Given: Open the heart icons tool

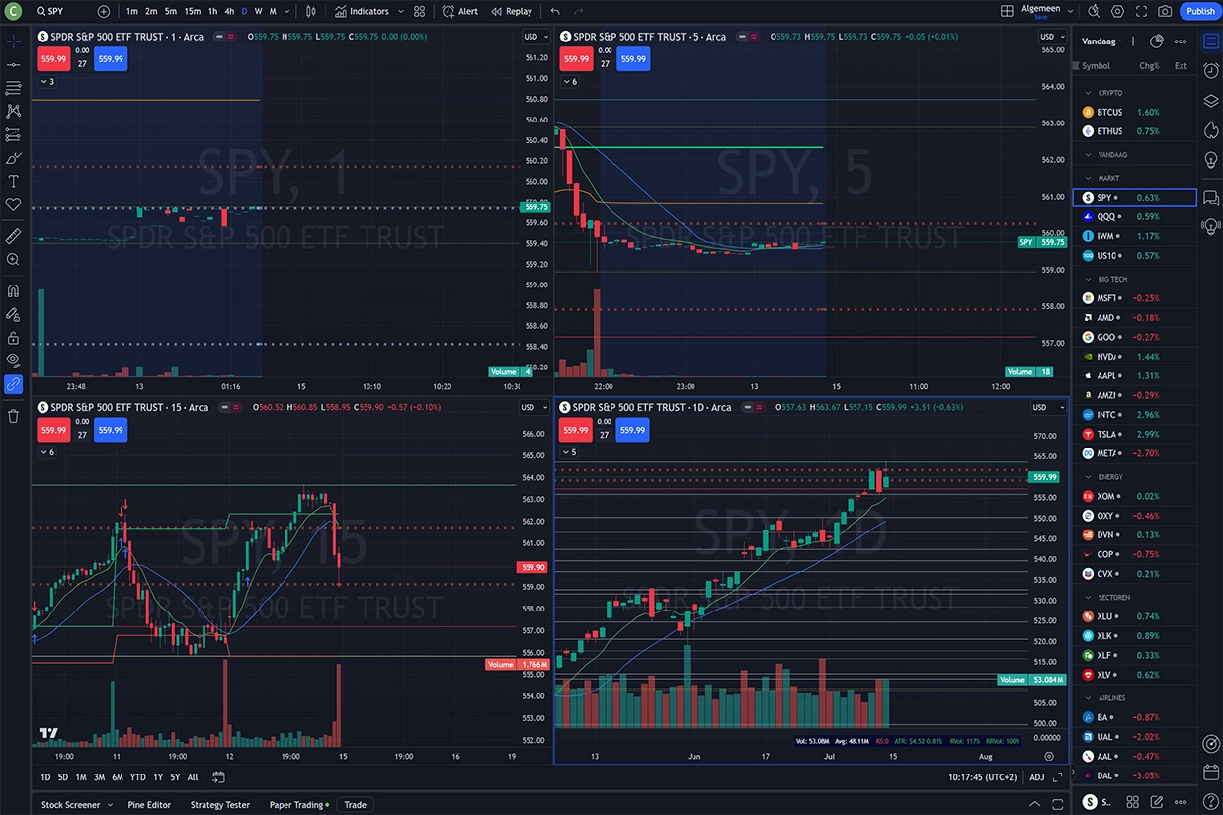Looking at the screenshot, I should [x=13, y=204].
